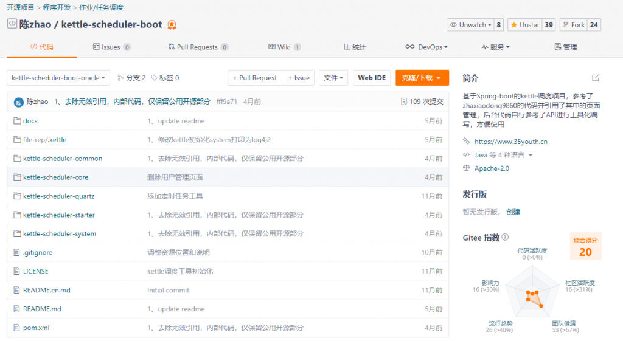Click the 创建 release link
The width and height of the screenshot is (623, 341).
click(x=513, y=212)
